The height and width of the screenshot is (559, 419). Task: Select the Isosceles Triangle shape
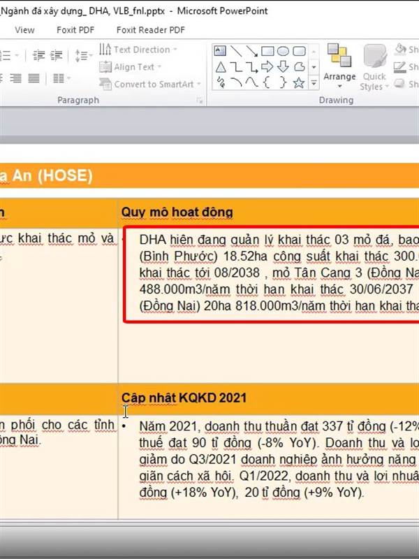[221, 67]
